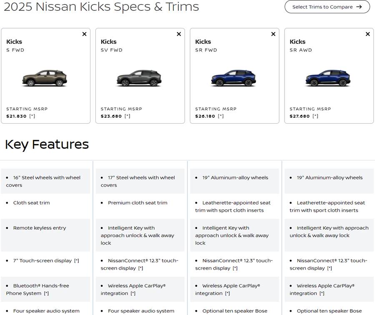Click the Premium cloth seat trim feature
Image resolution: width=375 pixels, height=315 pixels.
tap(137, 203)
